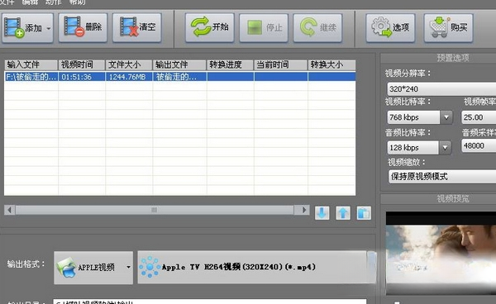This screenshot has width=496, height=304.
Task: Click the 视频分辨率 field showing 320*240
Action: 441,88
